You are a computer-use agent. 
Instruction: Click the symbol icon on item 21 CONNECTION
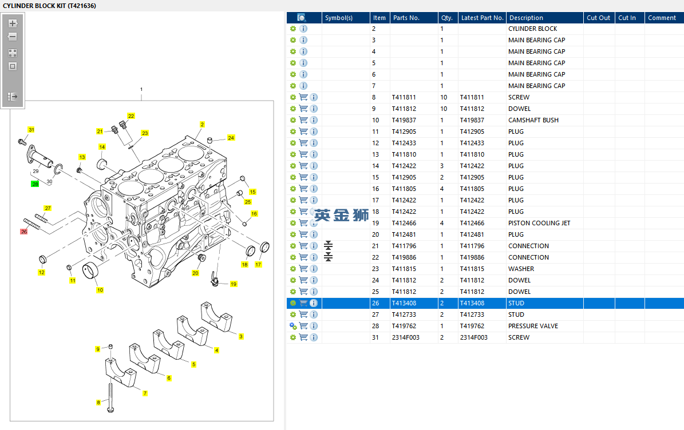tap(328, 246)
